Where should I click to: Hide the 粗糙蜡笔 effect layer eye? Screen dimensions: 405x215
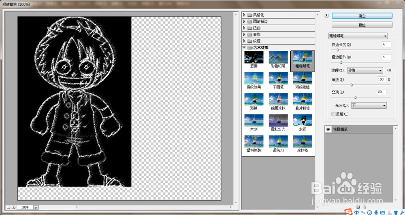coord(328,129)
